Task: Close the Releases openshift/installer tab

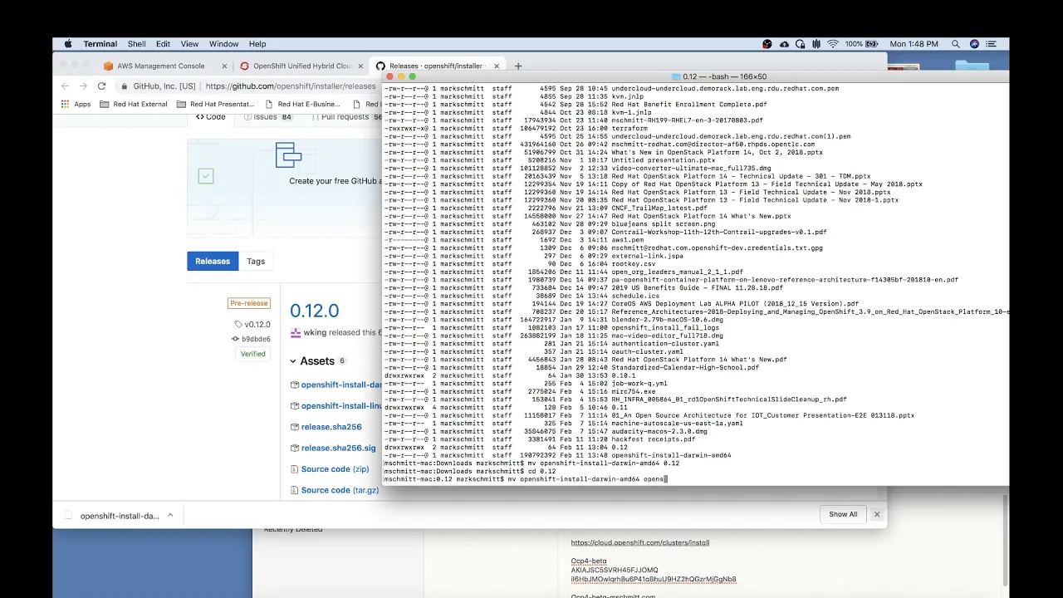Action: 497,66
